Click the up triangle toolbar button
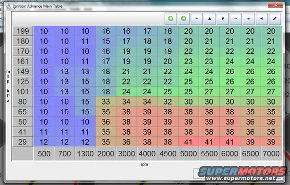The image size is (290, 185). [209, 18]
